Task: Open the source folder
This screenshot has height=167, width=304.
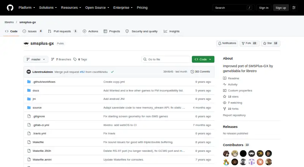Action: coord(37,107)
